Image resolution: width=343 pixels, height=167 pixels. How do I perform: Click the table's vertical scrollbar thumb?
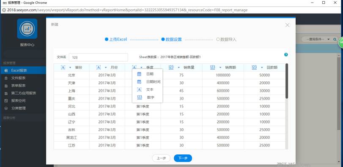point(287,81)
